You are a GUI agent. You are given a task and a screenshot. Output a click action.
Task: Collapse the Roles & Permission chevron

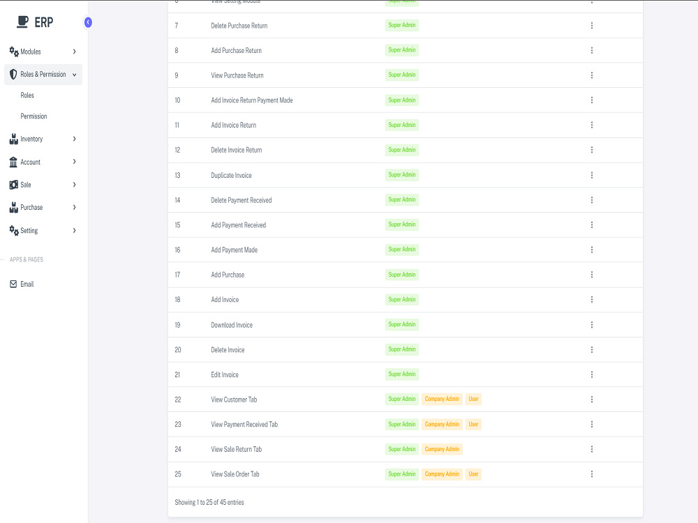75,75
